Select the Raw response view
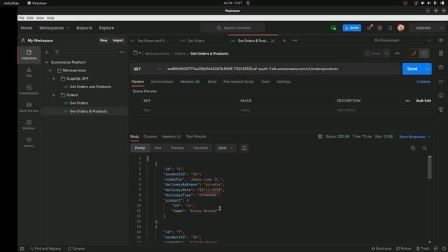Screen dimensions: 448x252 [157, 148]
